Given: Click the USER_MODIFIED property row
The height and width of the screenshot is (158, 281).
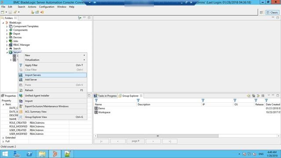Looking at the screenshot, I should point(46,134).
